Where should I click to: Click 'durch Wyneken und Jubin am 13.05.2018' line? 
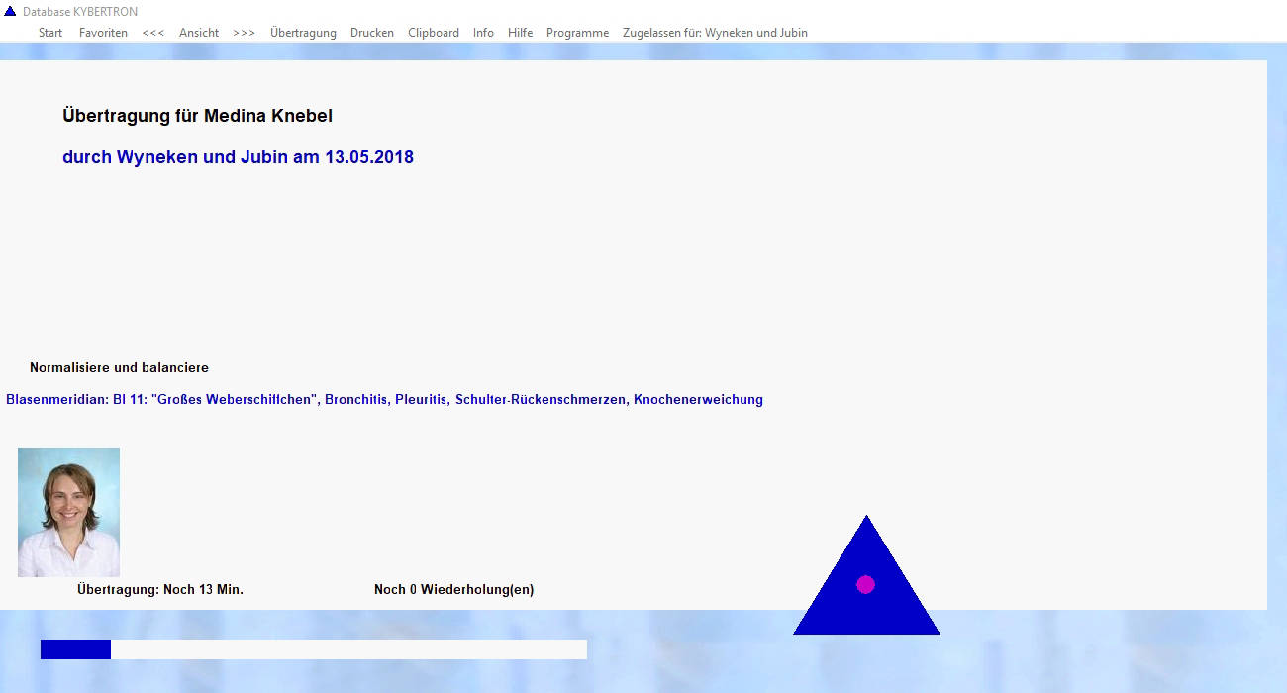click(238, 157)
